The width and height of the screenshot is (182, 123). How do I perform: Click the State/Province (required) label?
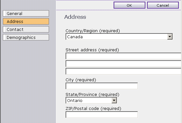point(92,95)
